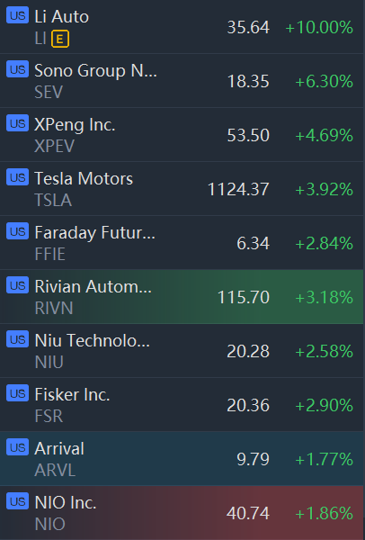Click the yellow E badge next to LI
Image resolution: width=365 pixels, height=540 pixels.
(x=60, y=39)
